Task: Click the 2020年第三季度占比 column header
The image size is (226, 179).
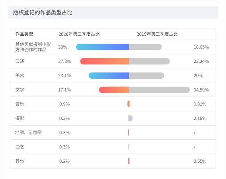Action: (79, 34)
